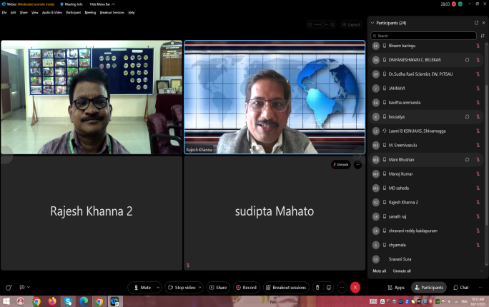This screenshot has width=489, height=307.
Task: Open Skype from the taskbar
Action: (x=68, y=301)
